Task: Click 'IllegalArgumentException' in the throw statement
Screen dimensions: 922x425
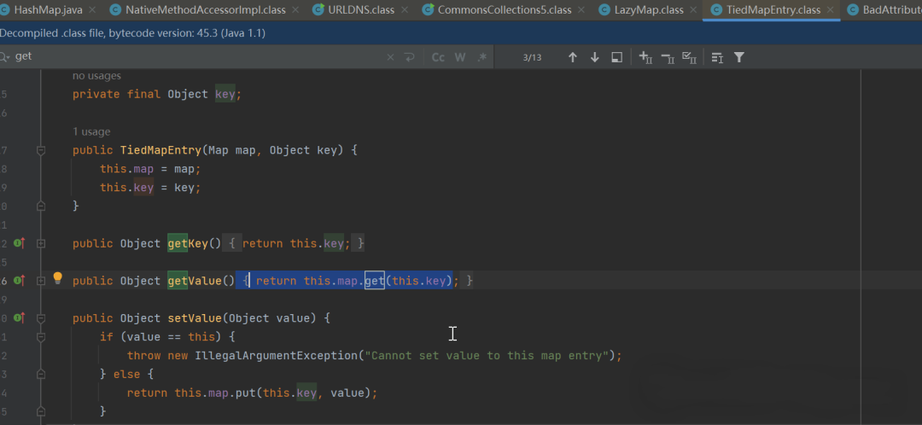Action: 276,356
